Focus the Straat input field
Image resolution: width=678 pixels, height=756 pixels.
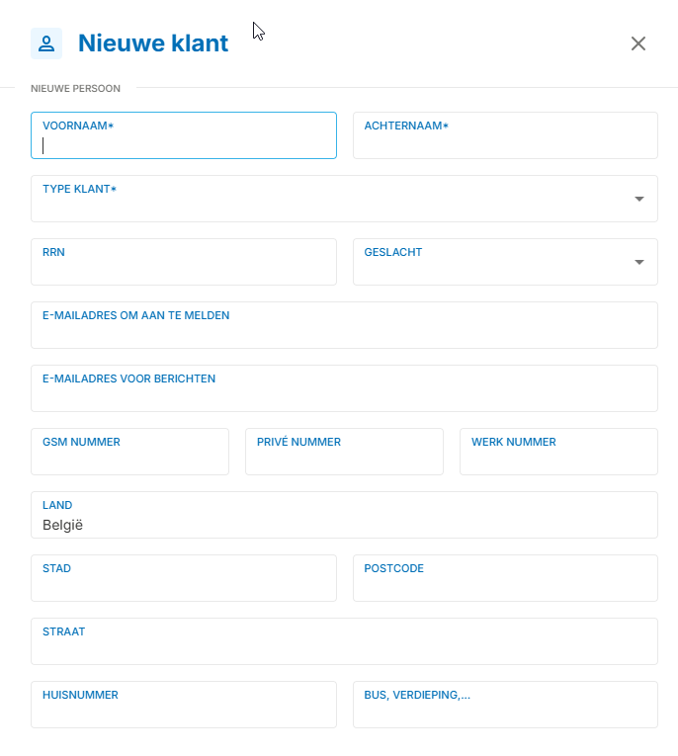[x=344, y=641]
